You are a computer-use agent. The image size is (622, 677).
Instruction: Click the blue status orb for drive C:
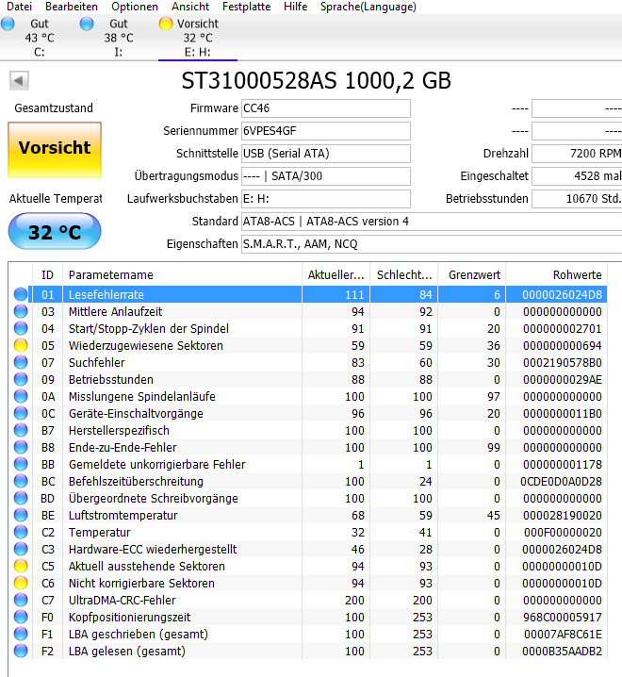8,24
